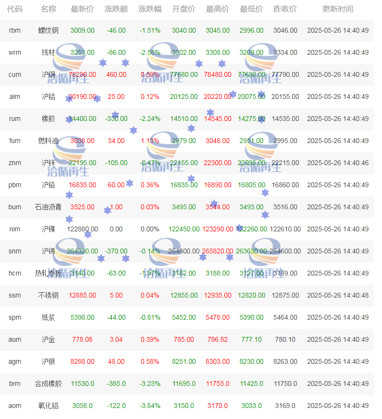Select the 纸浆 name cell
The height and width of the screenshot is (419, 382).
49,317
